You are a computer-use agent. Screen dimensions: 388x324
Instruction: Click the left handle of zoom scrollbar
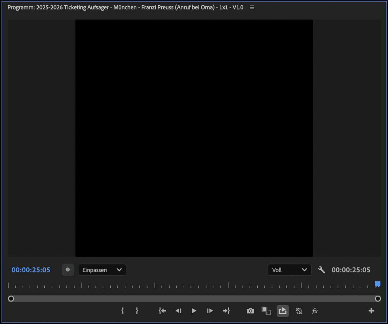pos(11,299)
